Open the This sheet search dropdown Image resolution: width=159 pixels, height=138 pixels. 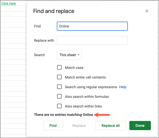click(69, 55)
